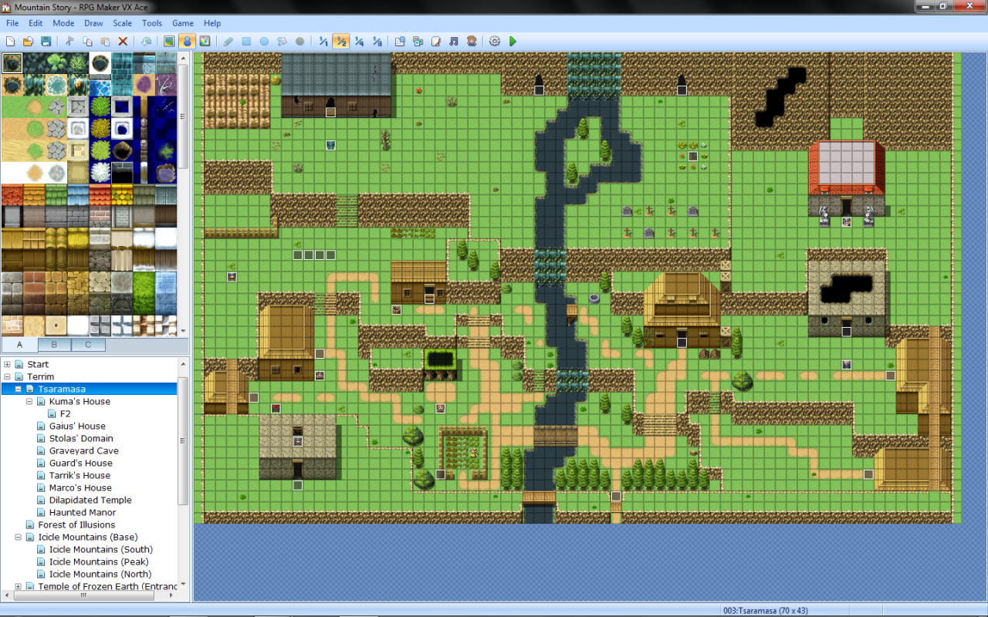The image size is (988, 617).
Task: Switch to Map editing mode
Action: point(169,41)
